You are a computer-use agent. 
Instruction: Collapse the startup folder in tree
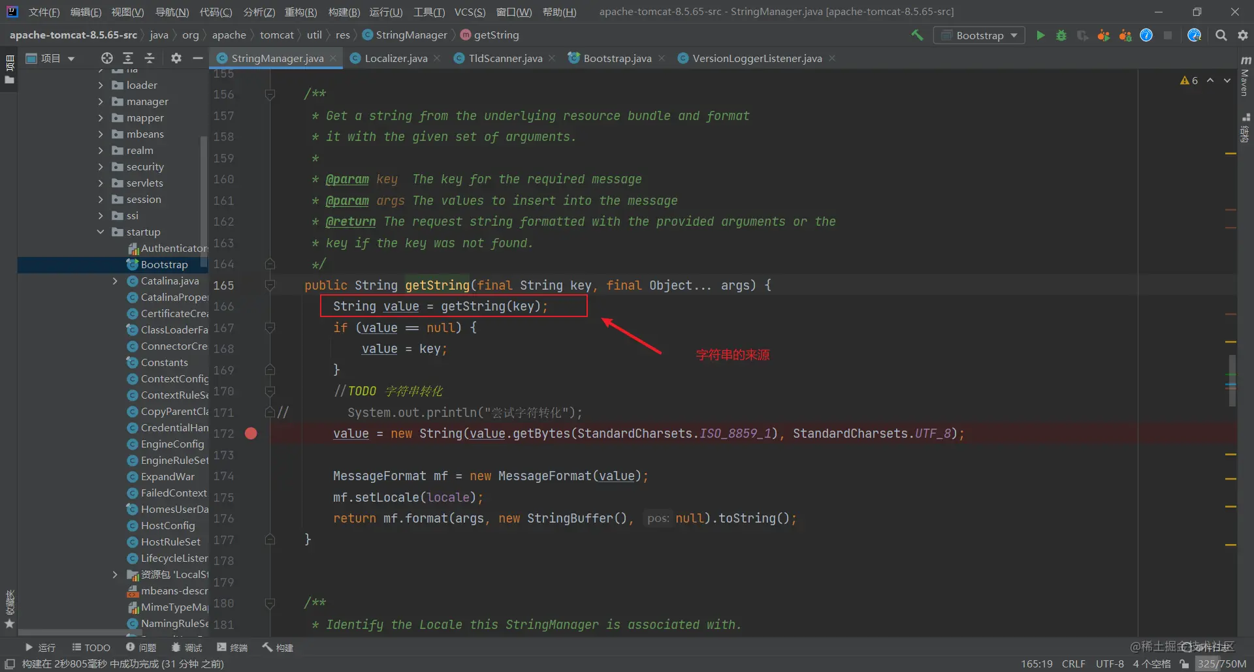(x=101, y=232)
